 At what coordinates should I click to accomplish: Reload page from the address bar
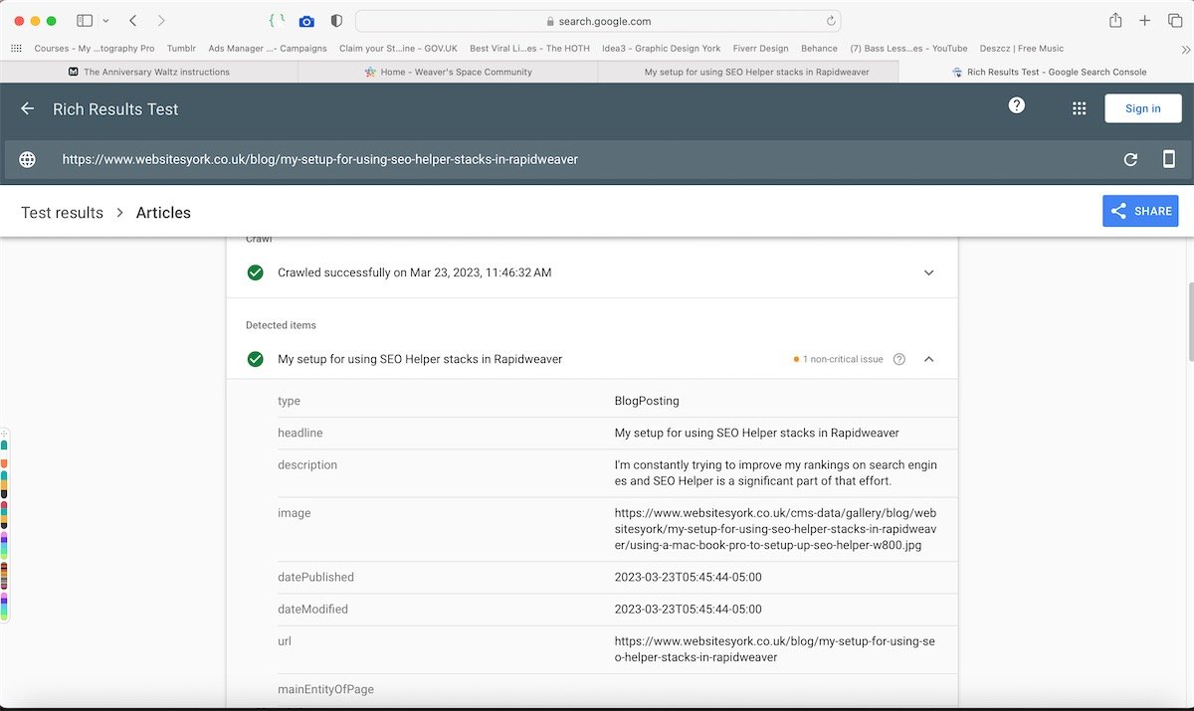[831, 21]
